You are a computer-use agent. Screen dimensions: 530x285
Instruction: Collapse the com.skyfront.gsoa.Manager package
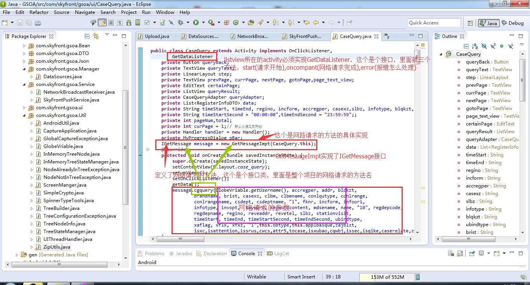24,69
